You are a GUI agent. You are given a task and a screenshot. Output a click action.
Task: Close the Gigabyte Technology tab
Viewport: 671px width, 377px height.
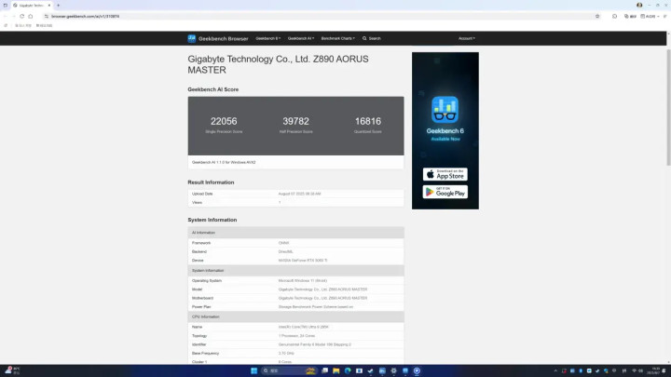tap(48, 6)
